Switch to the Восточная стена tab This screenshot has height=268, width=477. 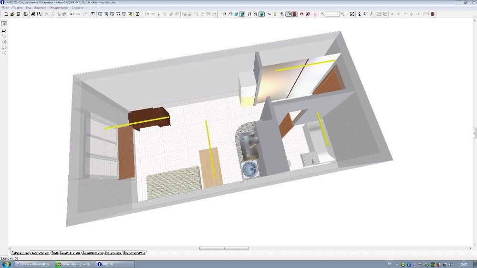134,252
